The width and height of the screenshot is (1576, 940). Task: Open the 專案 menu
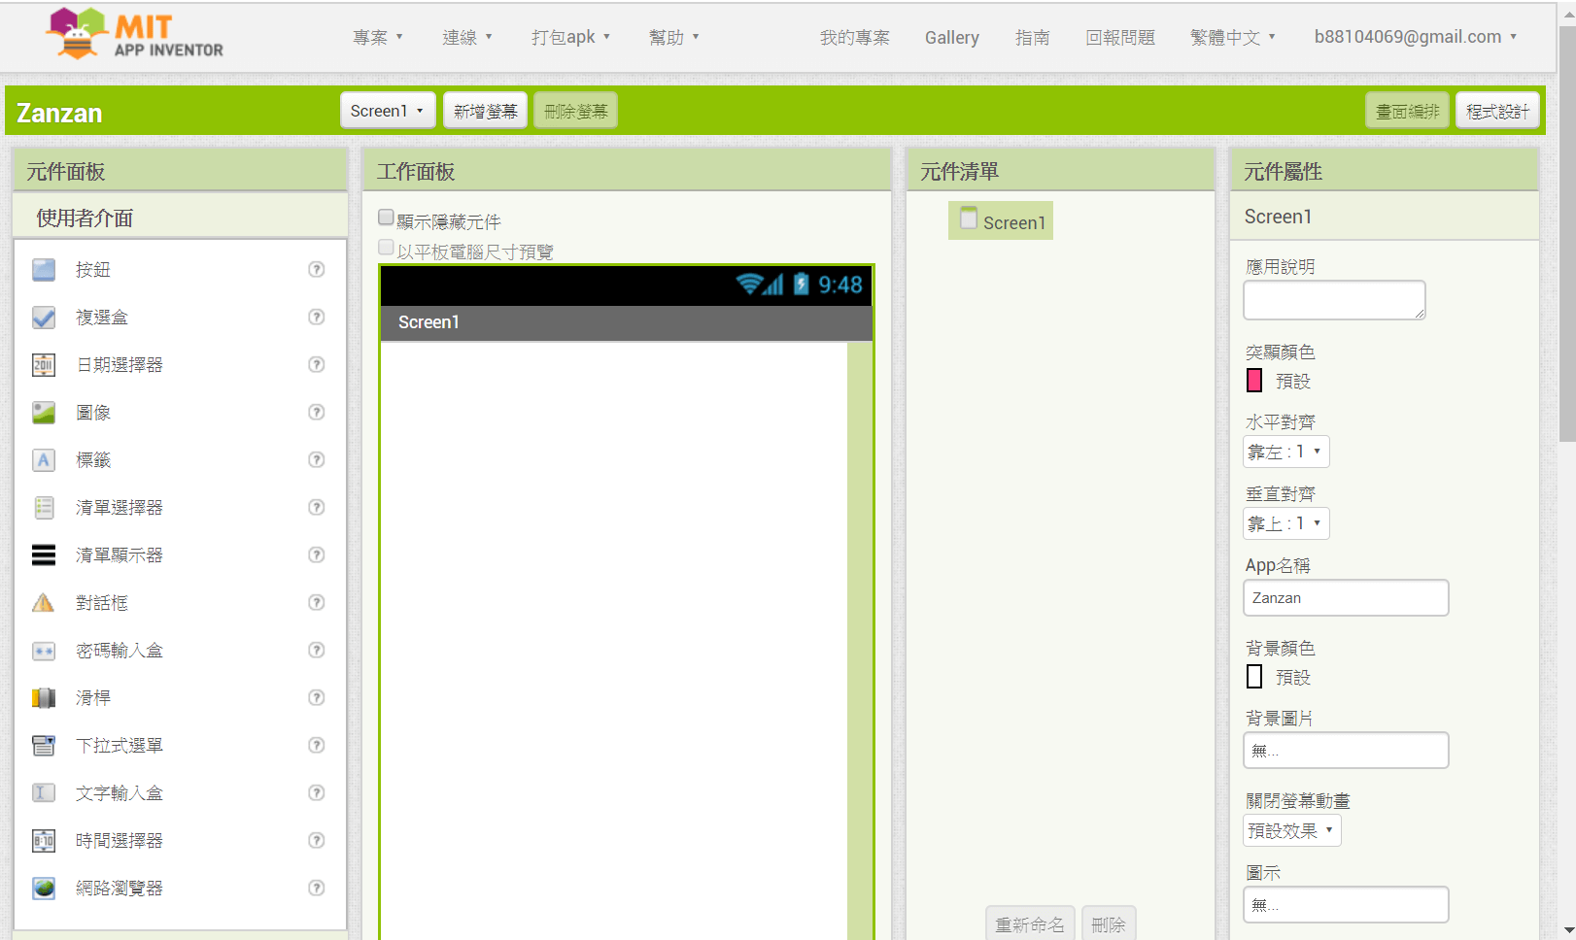pyautogui.click(x=378, y=38)
